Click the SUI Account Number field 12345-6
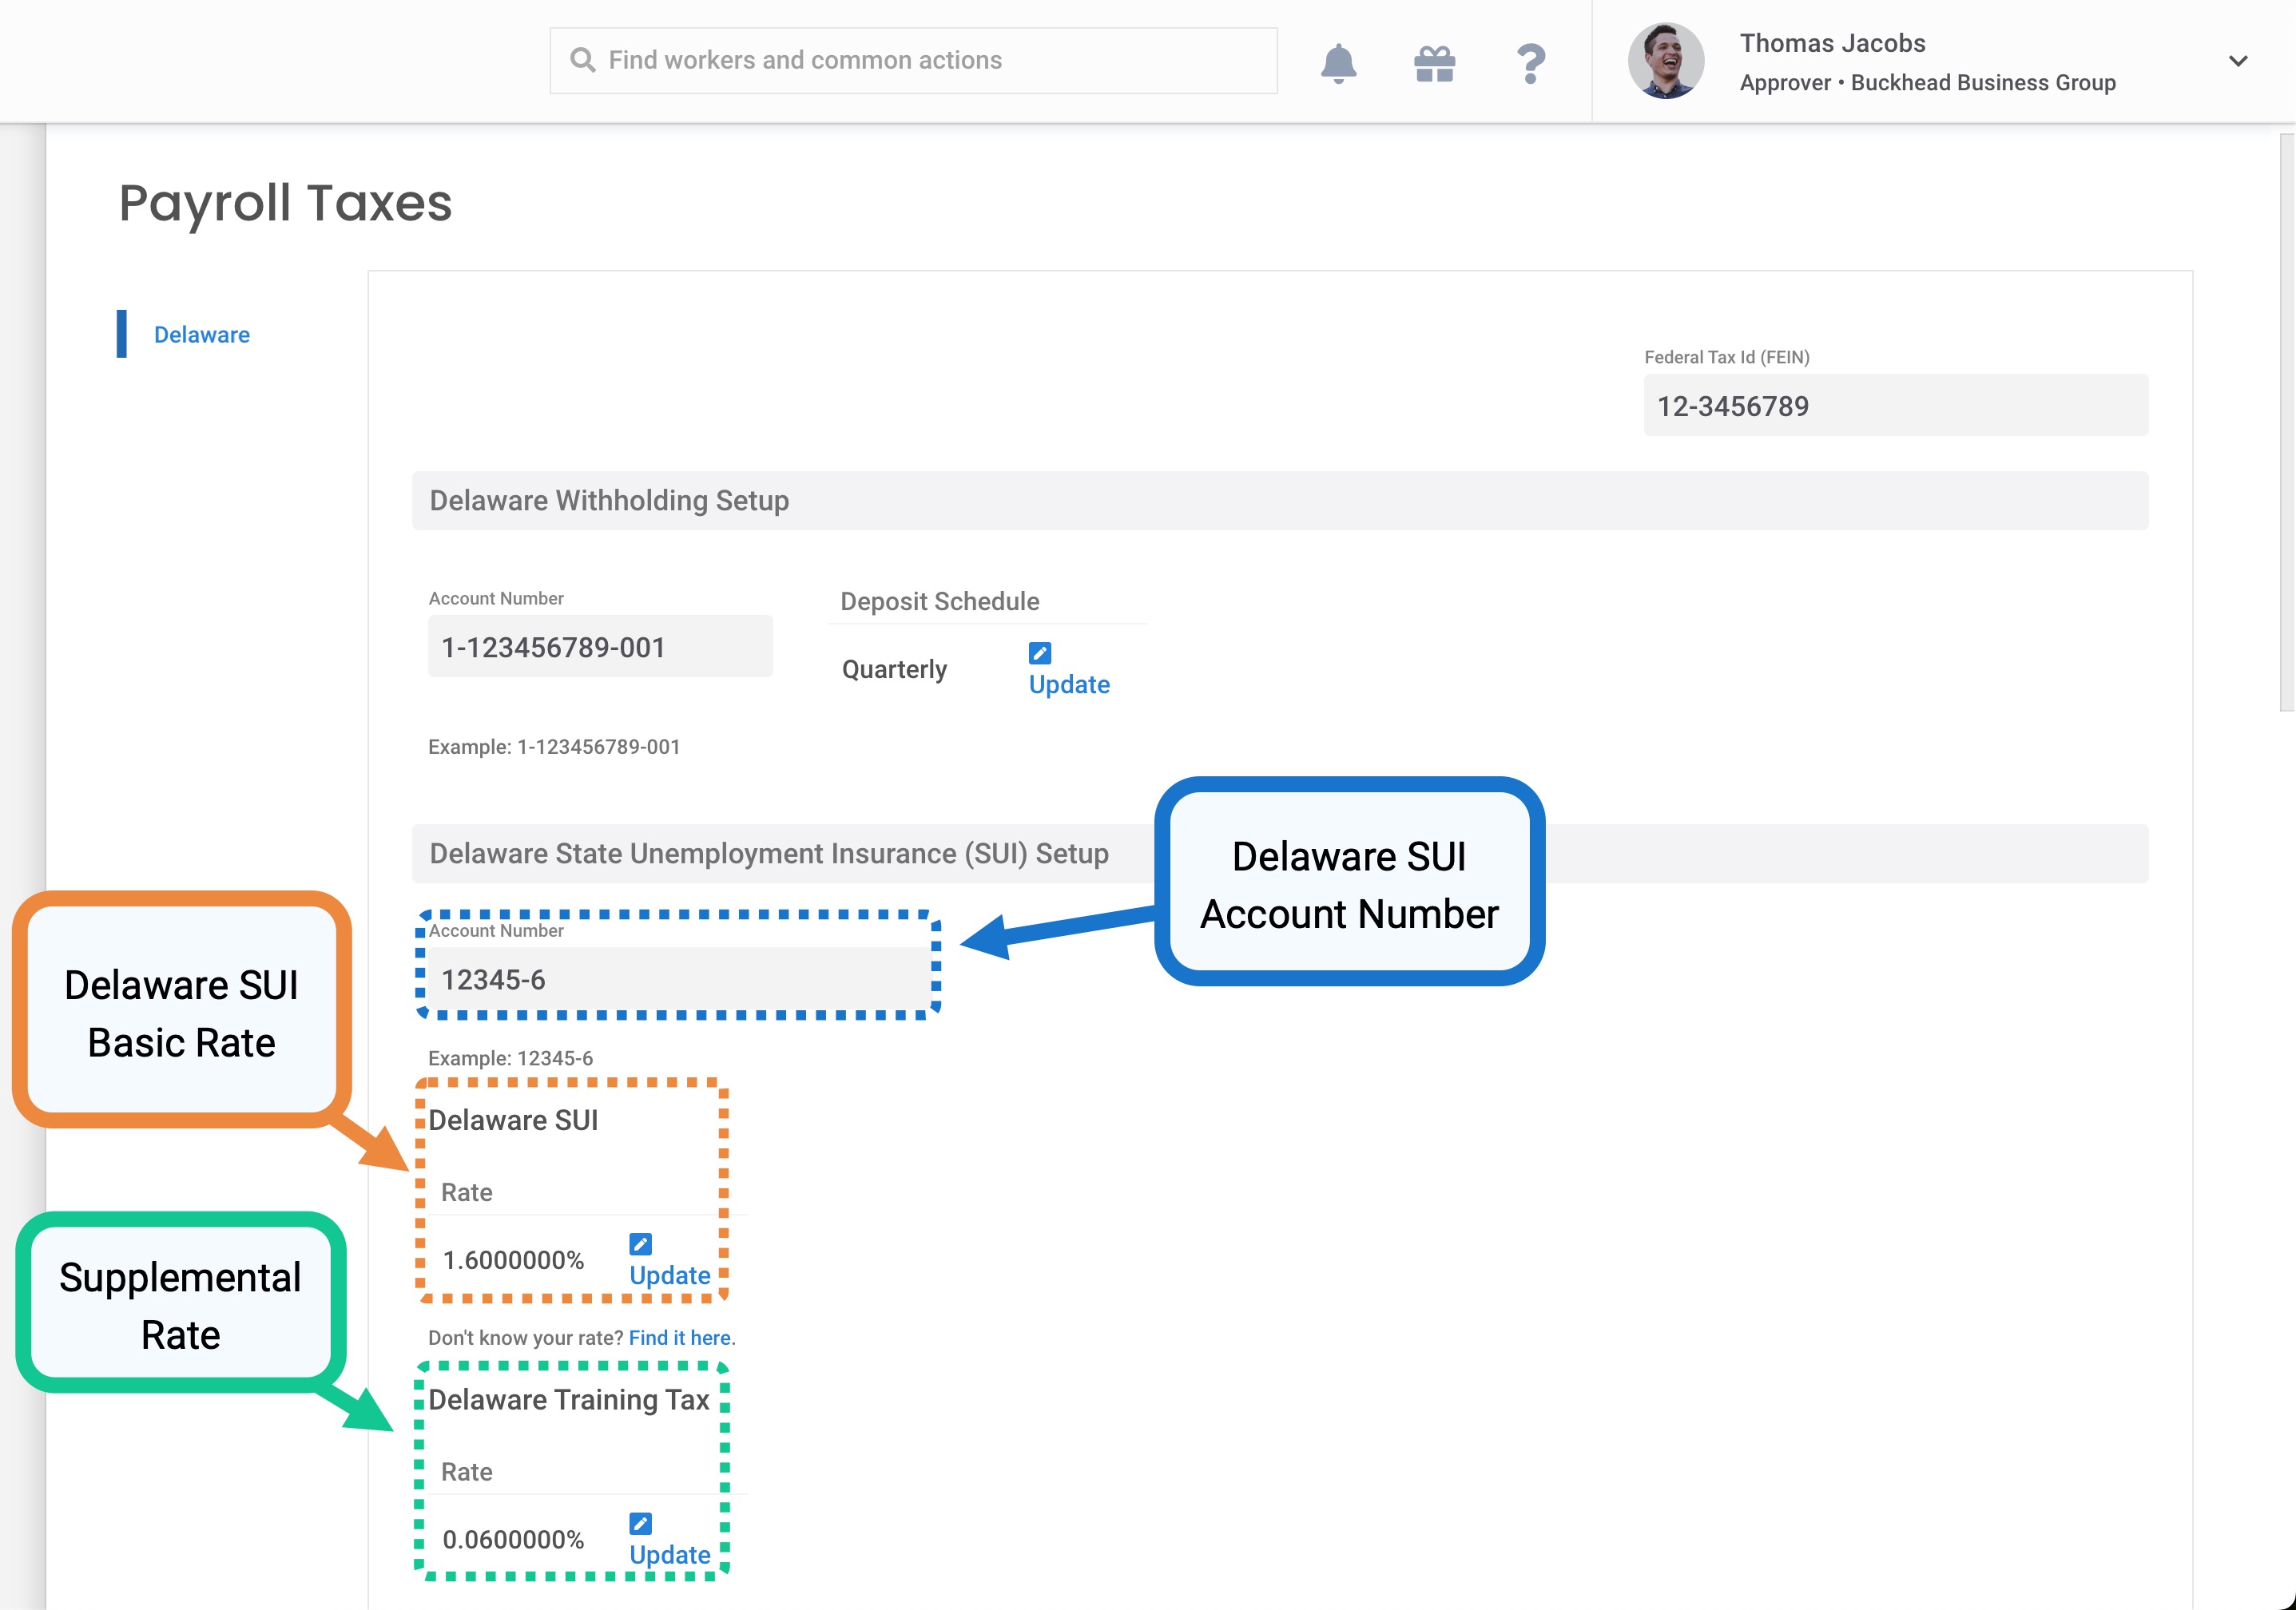 [680, 979]
